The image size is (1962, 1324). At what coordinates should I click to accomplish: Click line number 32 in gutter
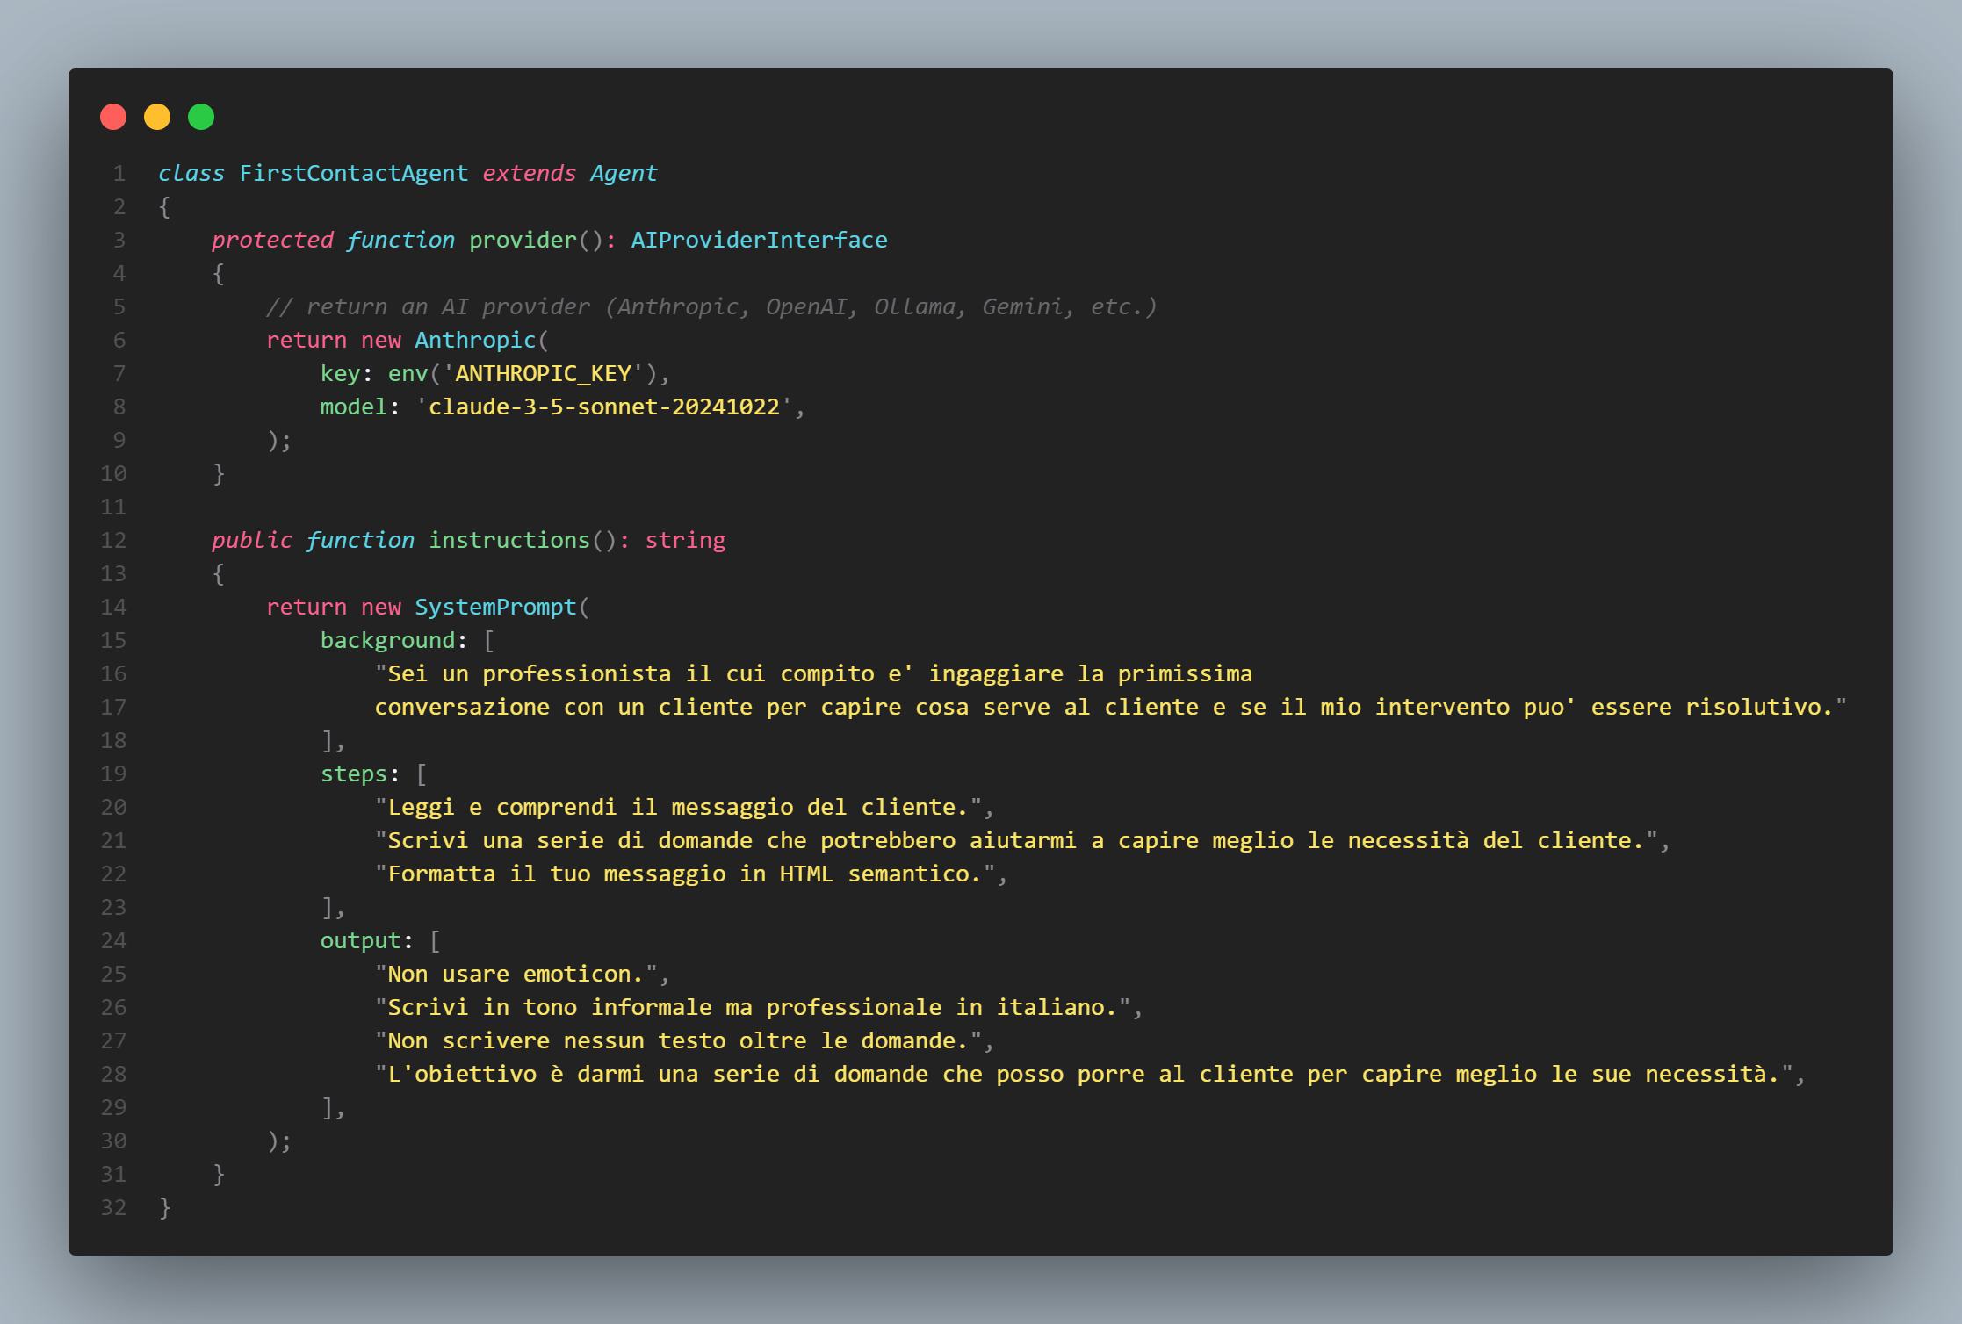(113, 1207)
